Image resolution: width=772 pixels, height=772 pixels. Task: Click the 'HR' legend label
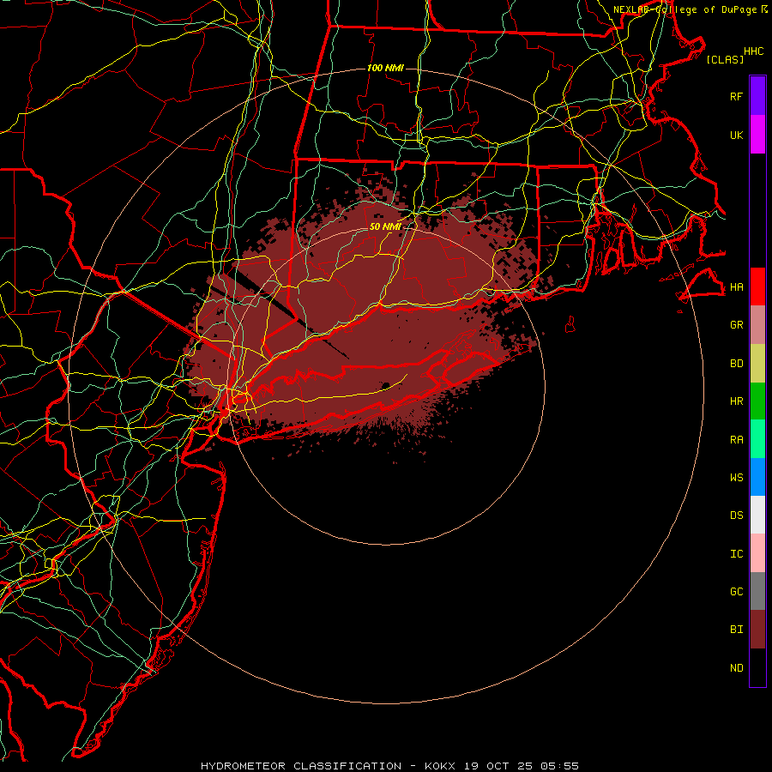coord(737,401)
